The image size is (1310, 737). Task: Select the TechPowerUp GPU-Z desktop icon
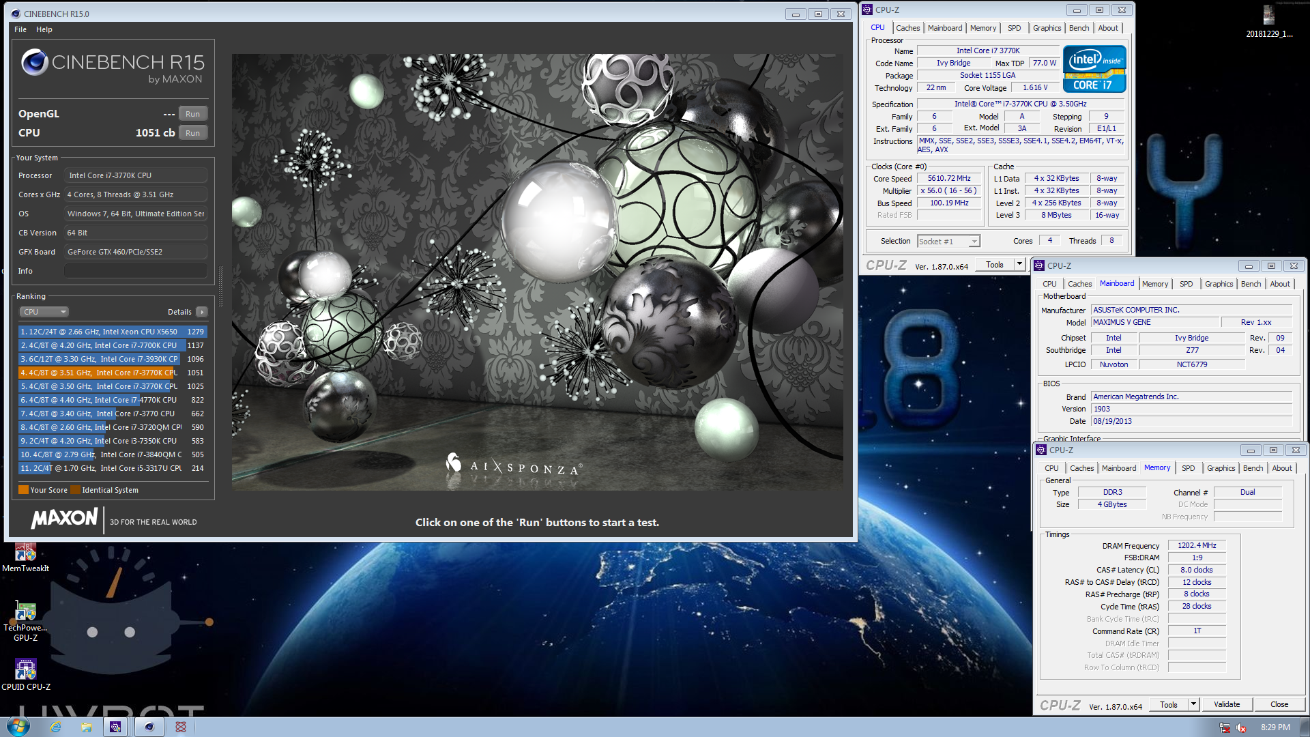(25, 622)
